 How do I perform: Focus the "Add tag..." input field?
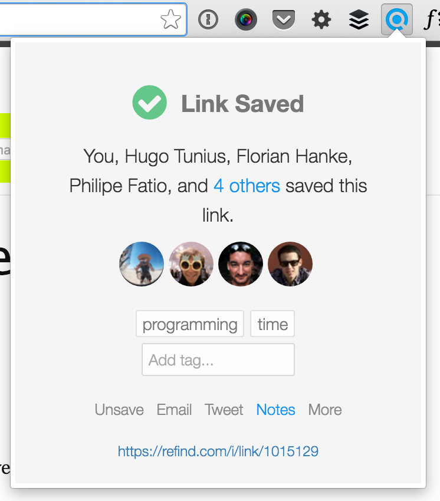coord(218,360)
